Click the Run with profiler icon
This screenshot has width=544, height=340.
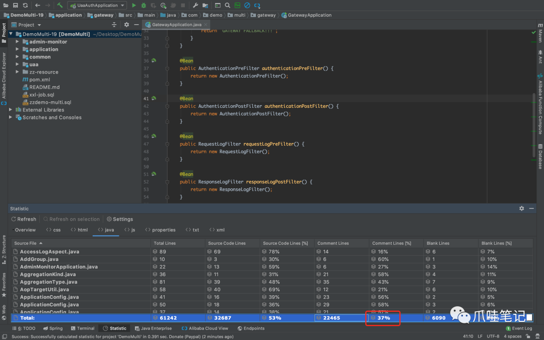point(163,5)
